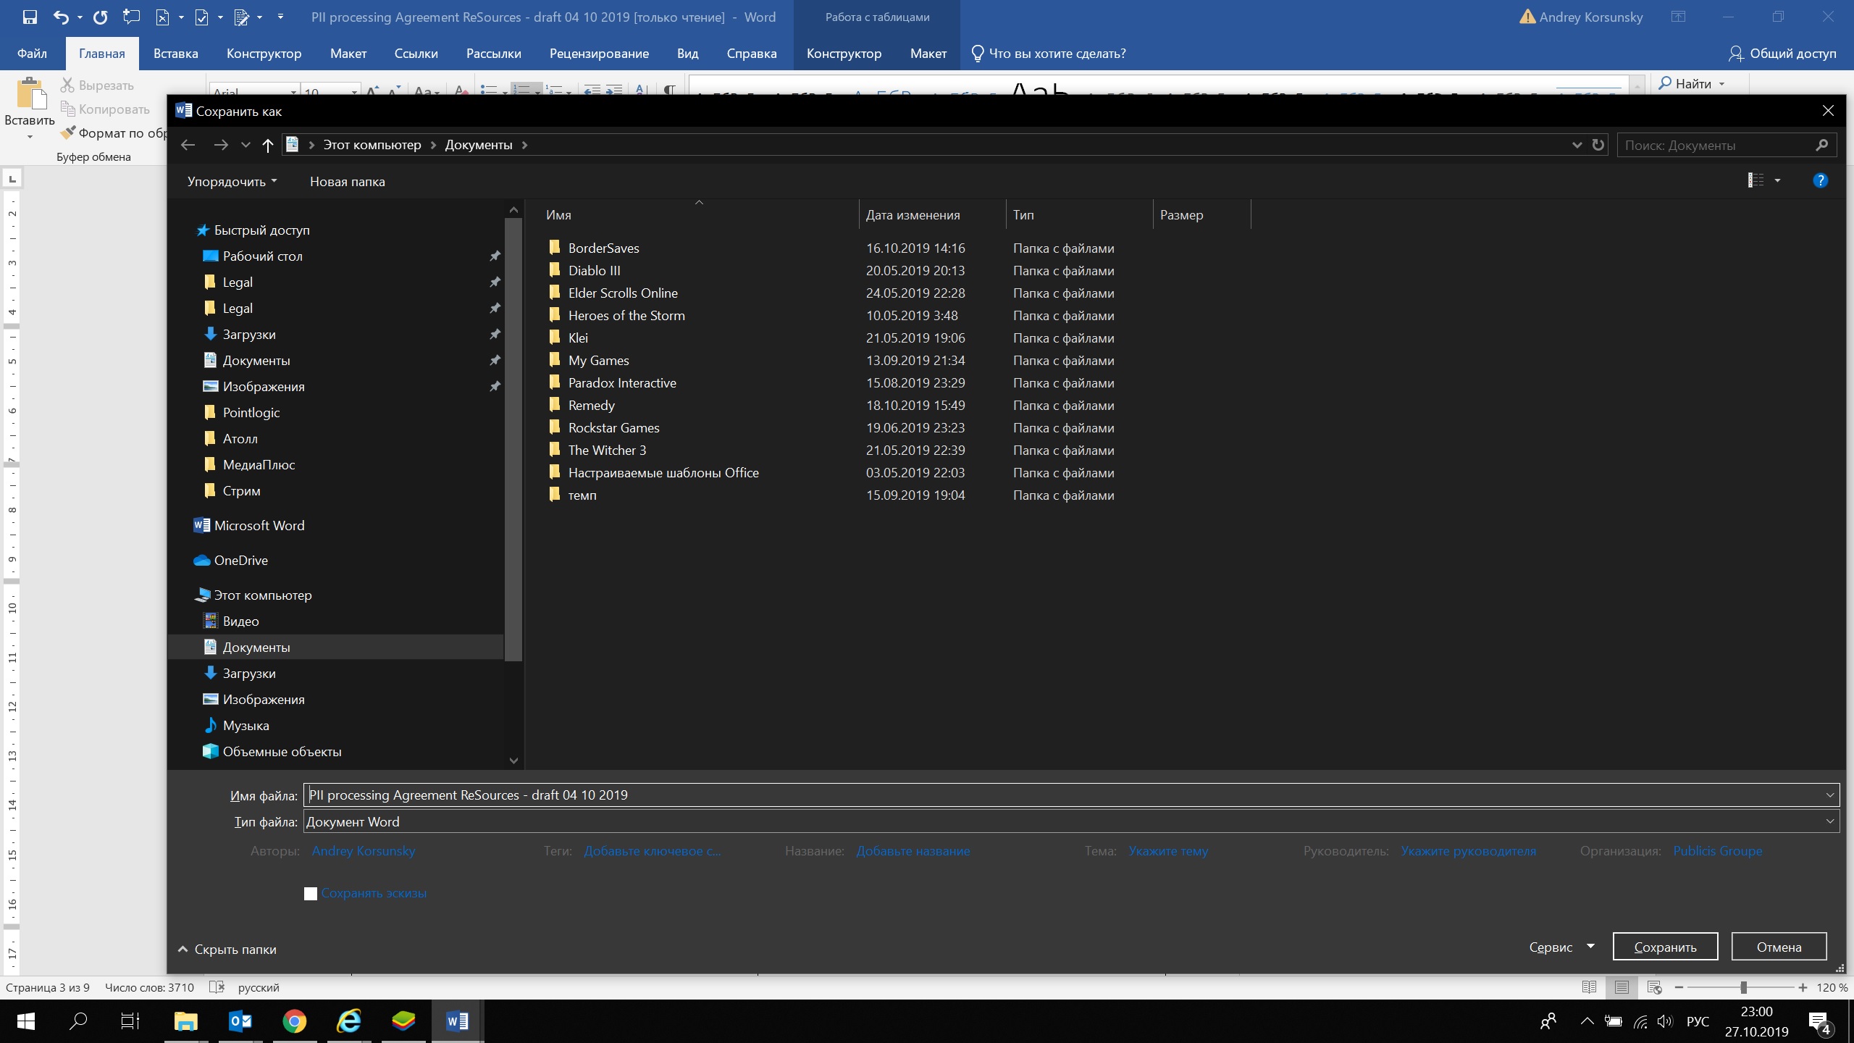Image resolution: width=1854 pixels, height=1043 pixels.
Task: Click the back navigation arrow icon
Action: click(187, 144)
